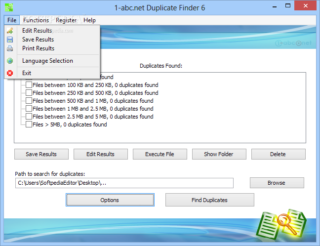Image resolution: width=320 pixels, height=246 pixels.
Task: Minimize the Duplicate Finder window
Action: tap(275, 6)
